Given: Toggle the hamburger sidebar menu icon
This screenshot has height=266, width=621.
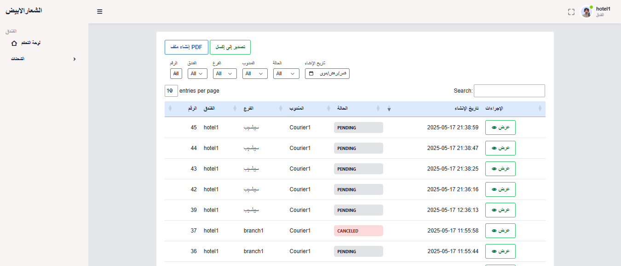Looking at the screenshot, I should point(99,11).
